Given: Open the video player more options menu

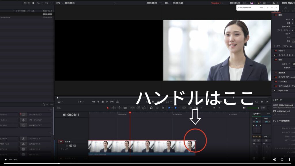Looking at the screenshot, I should click(x=289, y=160).
